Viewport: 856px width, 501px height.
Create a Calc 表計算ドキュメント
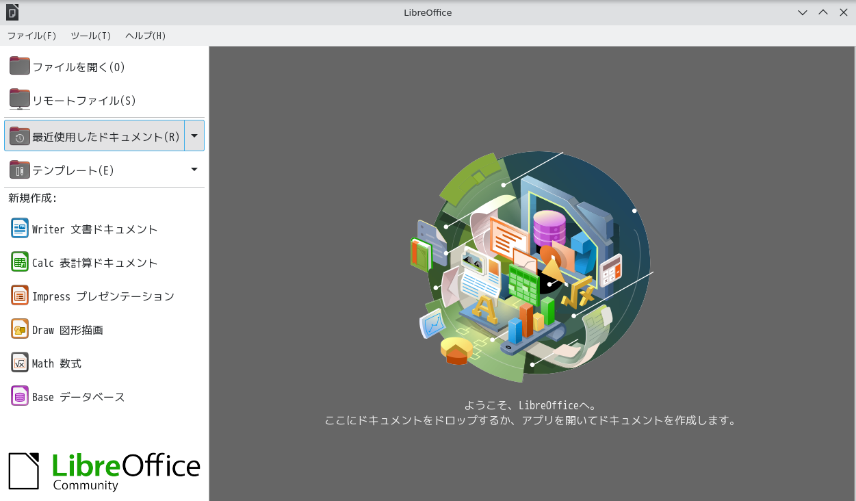pyautogui.click(x=104, y=262)
